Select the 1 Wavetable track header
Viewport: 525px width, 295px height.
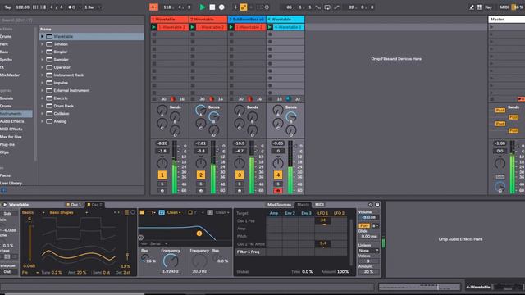170,20
